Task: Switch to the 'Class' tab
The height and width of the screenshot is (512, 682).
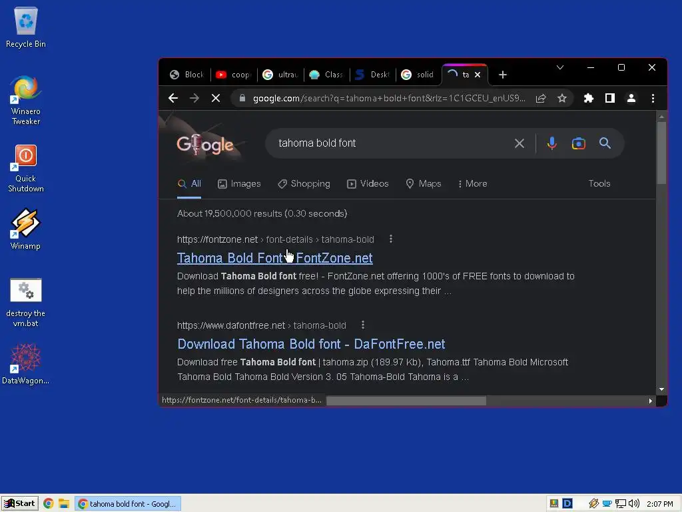Action: 326,75
